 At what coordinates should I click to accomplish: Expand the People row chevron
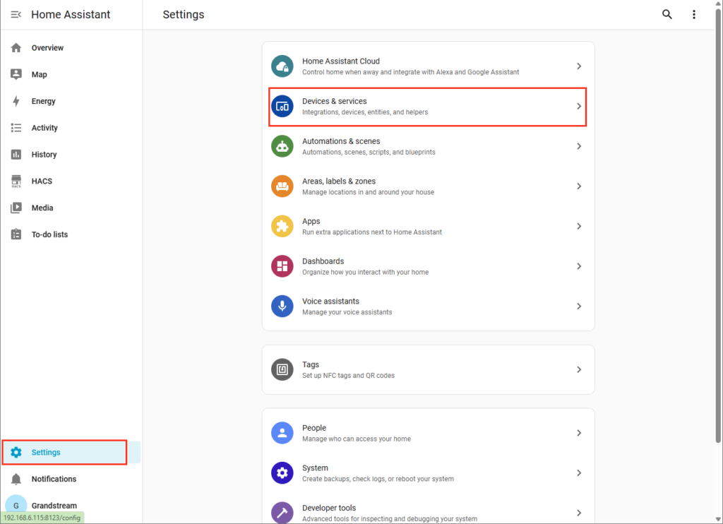pyautogui.click(x=579, y=433)
